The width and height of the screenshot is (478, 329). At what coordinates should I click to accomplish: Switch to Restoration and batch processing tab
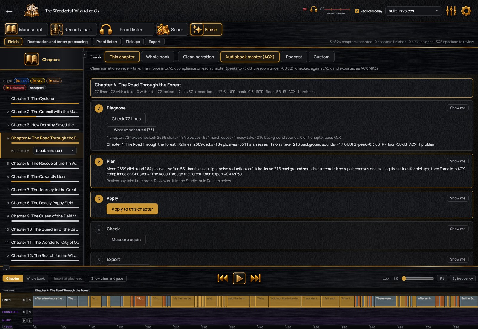[x=58, y=42]
